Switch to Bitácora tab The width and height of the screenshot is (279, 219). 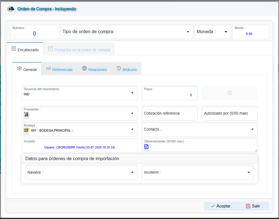(127, 69)
